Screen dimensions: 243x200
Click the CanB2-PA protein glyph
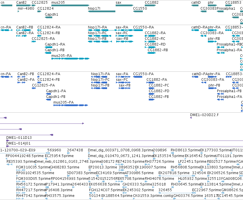point(21,83)
